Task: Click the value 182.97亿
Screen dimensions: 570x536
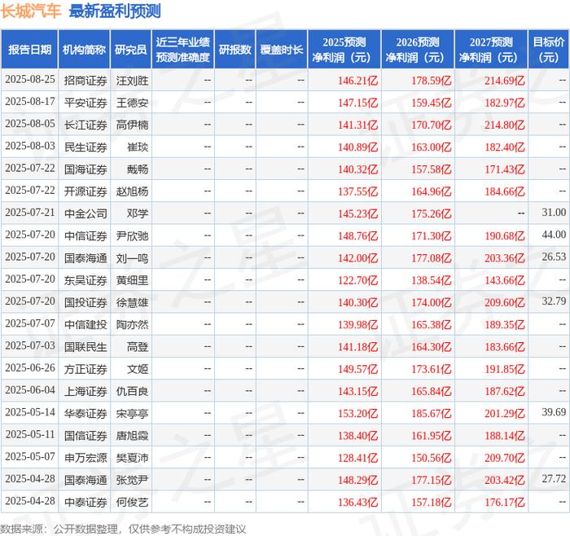Action: tap(505, 103)
